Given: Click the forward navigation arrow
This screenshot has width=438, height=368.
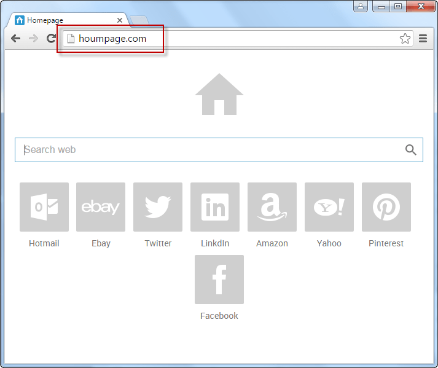Looking at the screenshot, I should point(34,38).
